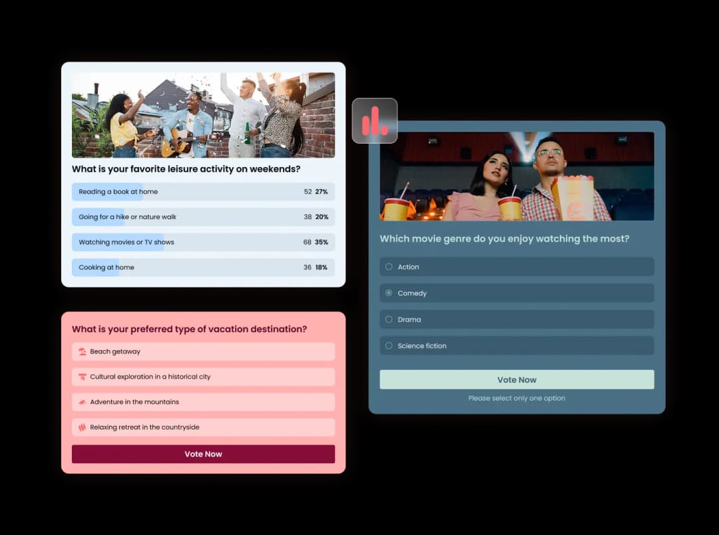Open the rooftop party photo thumbnail
Screen dimensions: 719x535
[x=203, y=115]
